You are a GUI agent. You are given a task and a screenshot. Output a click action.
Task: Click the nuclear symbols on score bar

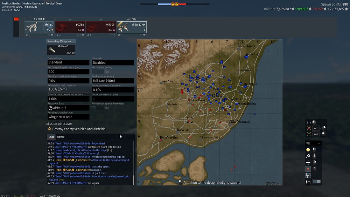(x=175, y=4)
